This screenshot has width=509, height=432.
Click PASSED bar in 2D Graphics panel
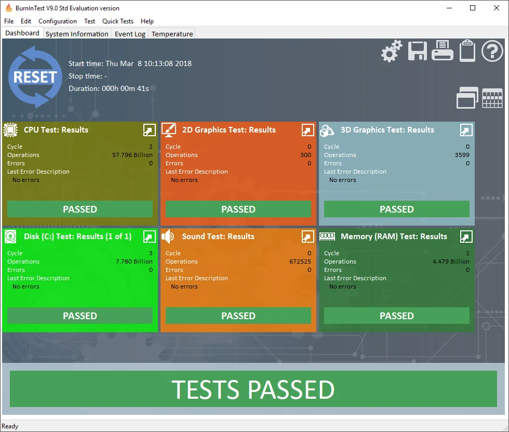[238, 209]
